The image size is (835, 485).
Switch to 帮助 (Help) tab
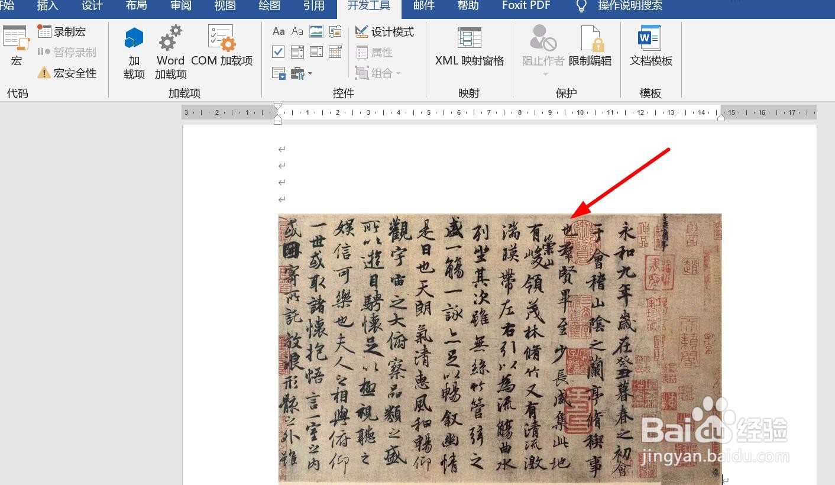pyautogui.click(x=468, y=6)
